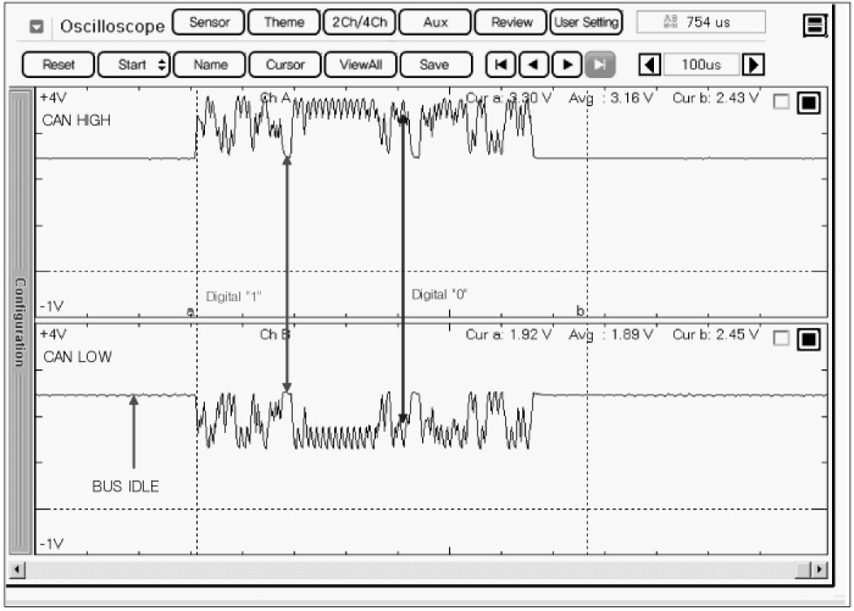Click the Save button

pyautogui.click(x=435, y=64)
